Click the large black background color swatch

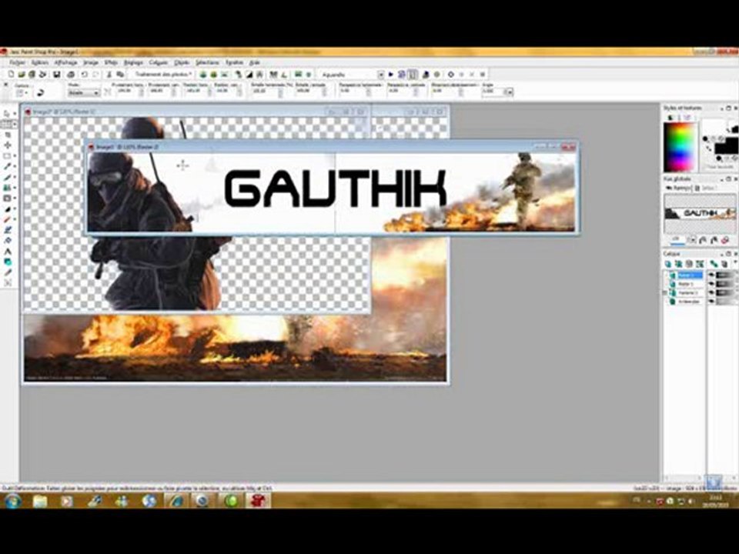[727, 146]
